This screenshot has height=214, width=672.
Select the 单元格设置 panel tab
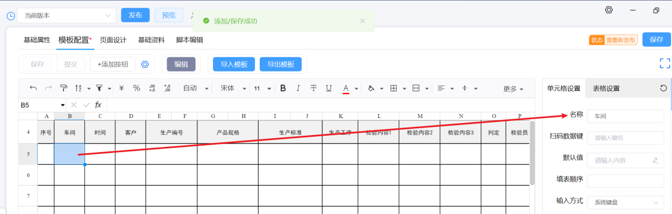[564, 89]
